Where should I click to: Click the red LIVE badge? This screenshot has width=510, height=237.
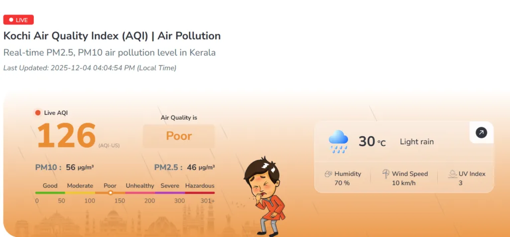pos(18,20)
